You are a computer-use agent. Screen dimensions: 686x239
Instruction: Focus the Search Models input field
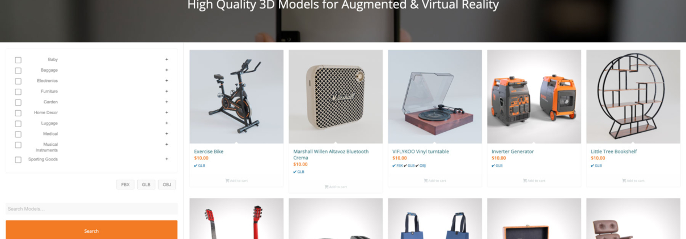click(91, 209)
